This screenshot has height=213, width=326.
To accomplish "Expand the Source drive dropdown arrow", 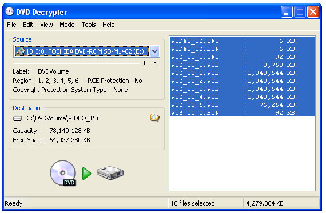I will coord(154,51).
